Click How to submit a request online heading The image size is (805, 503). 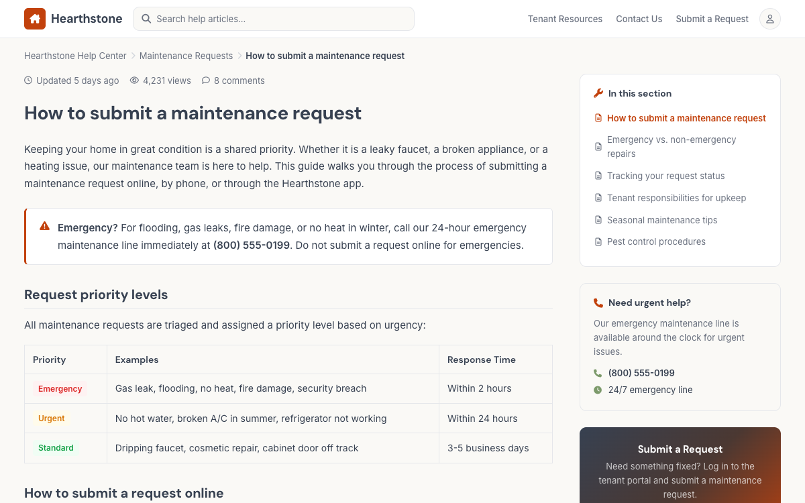123,493
